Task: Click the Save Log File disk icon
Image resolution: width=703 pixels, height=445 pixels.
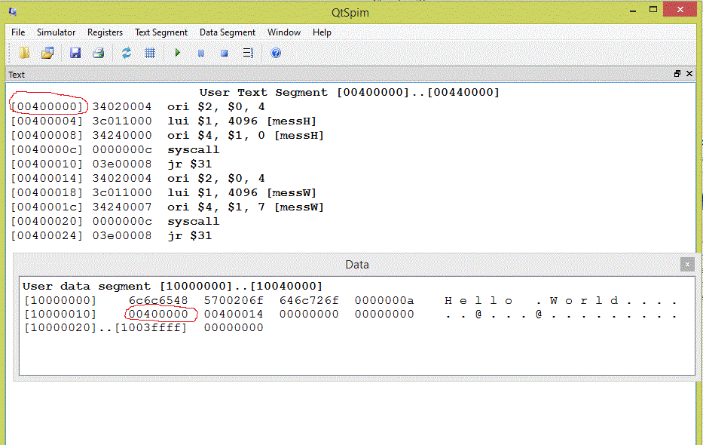Action: click(75, 53)
